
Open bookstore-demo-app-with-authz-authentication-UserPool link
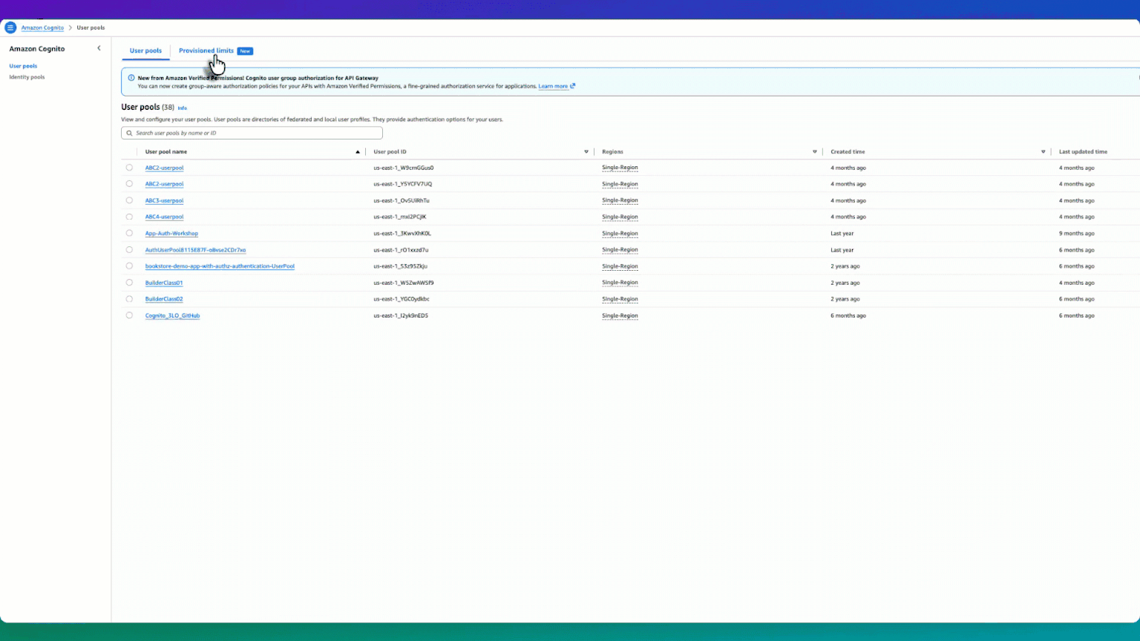pyautogui.click(x=220, y=266)
